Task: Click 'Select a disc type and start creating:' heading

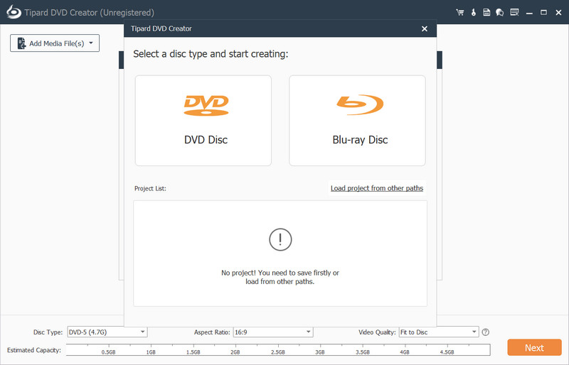Action: coord(211,54)
